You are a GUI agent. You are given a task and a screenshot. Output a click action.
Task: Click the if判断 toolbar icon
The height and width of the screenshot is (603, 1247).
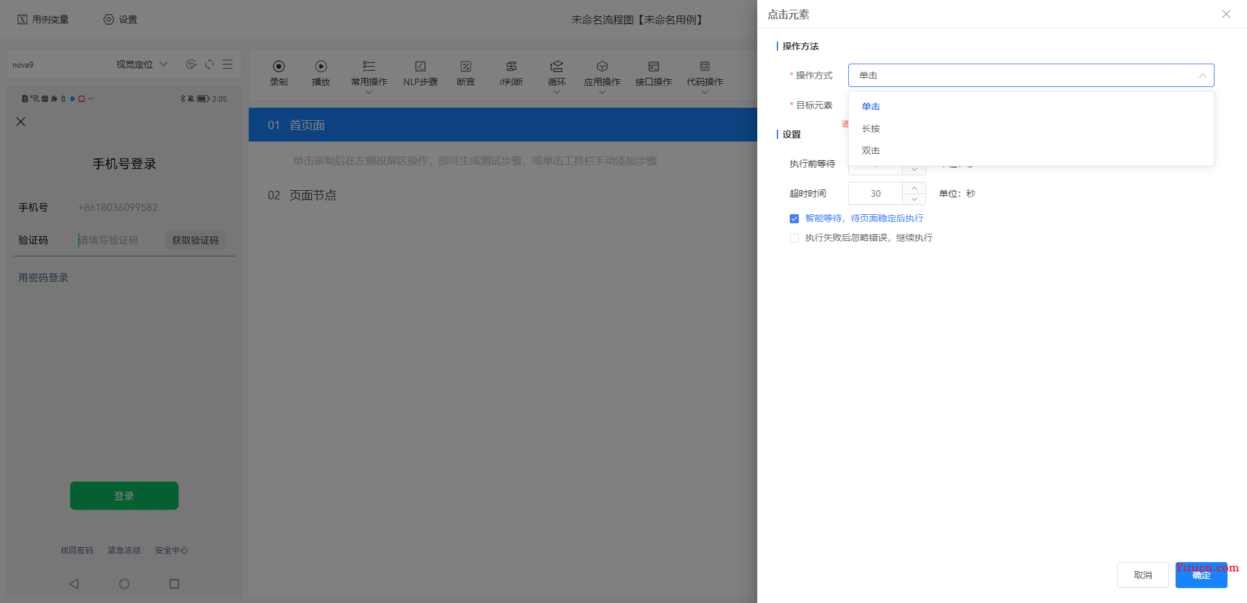511,66
